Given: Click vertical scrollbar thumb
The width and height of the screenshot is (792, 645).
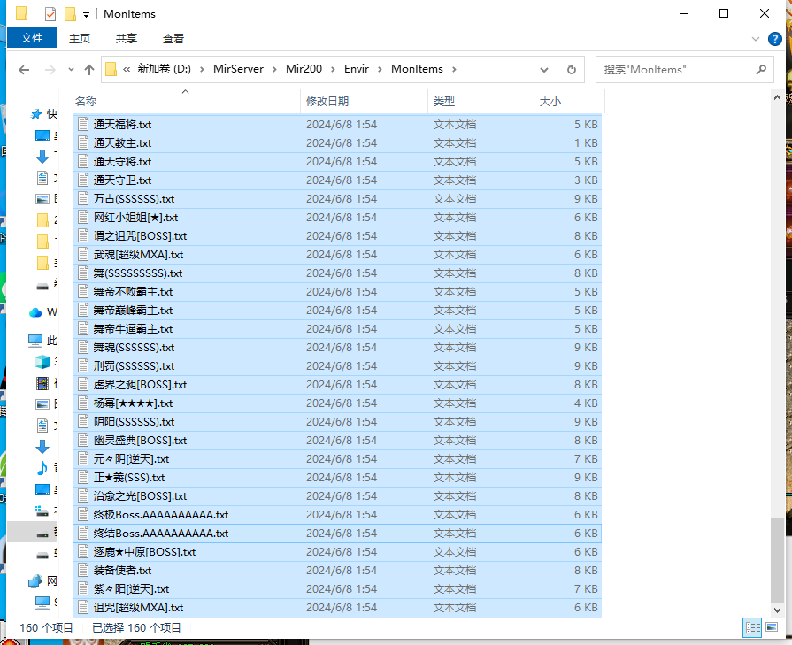Looking at the screenshot, I should tap(777, 560).
